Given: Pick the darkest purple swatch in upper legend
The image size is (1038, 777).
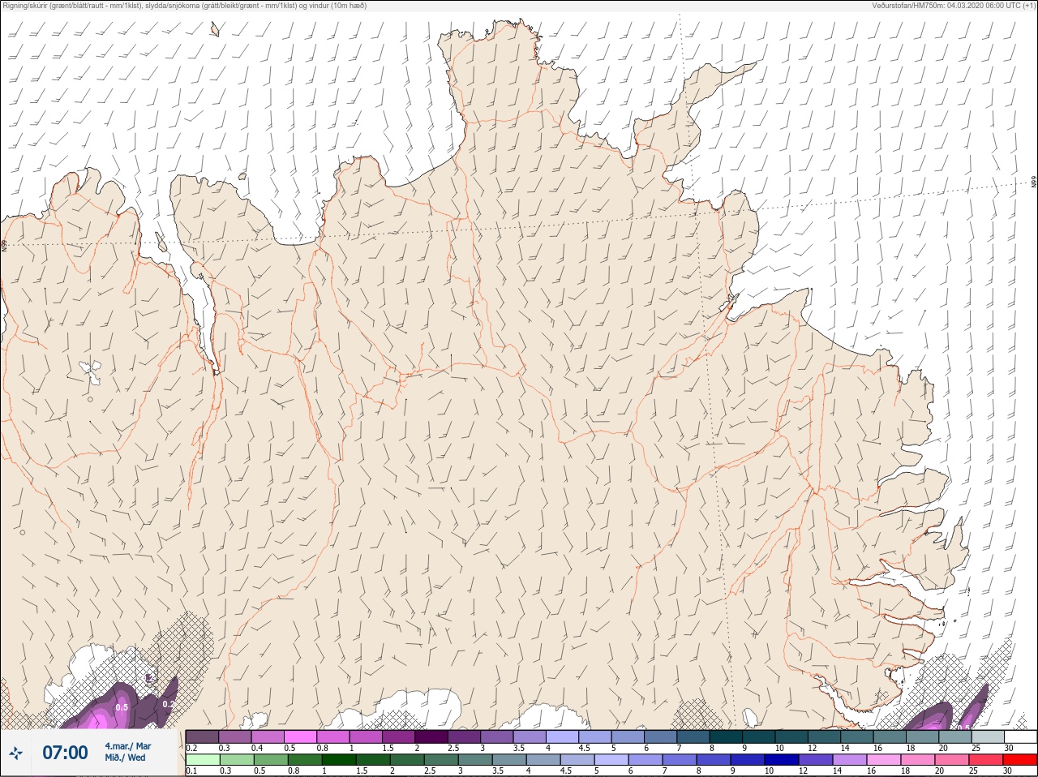Looking at the screenshot, I should (x=431, y=736).
